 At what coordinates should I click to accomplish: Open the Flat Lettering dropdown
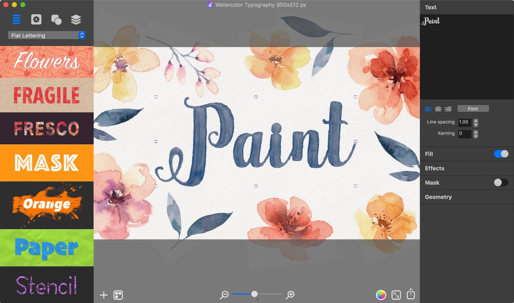point(46,35)
